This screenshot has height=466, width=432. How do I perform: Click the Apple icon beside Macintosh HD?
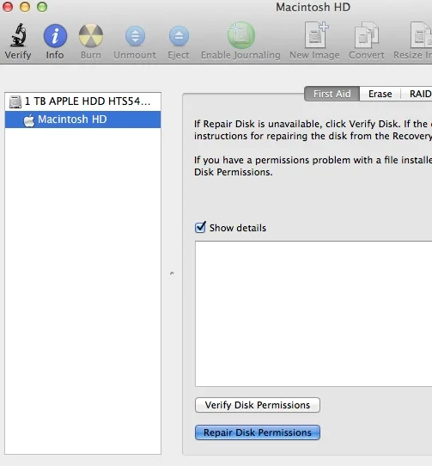point(29,120)
